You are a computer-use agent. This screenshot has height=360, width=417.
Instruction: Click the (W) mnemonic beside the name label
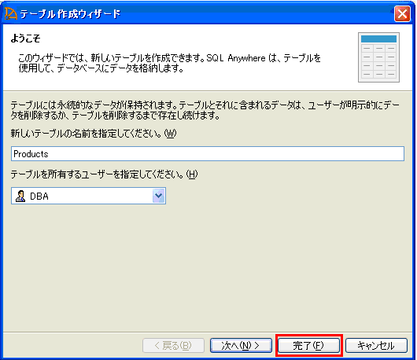(x=170, y=134)
